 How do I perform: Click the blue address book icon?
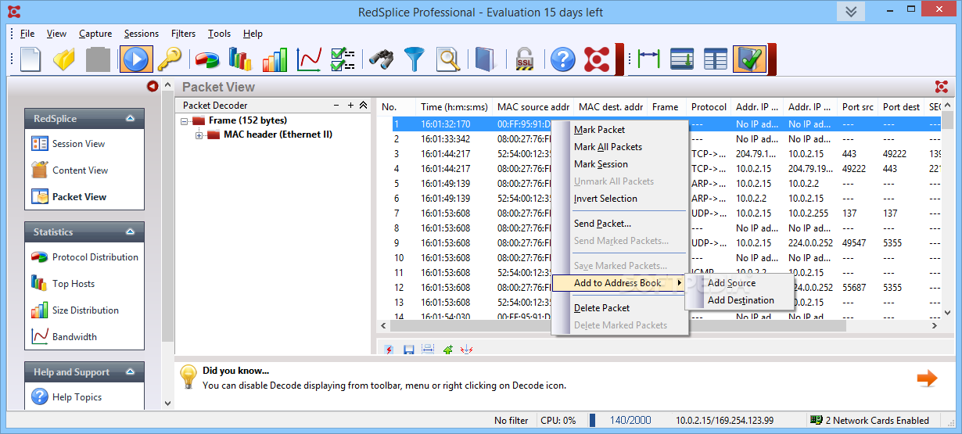(x=485, y=59)
